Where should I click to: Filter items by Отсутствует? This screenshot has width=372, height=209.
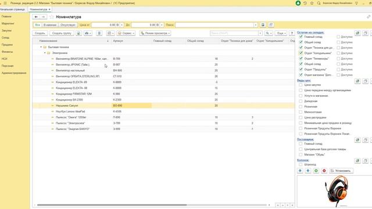pyautogui.click(x=68, y=25)
